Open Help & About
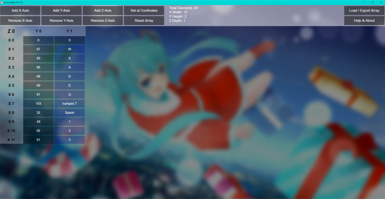The height and width of the screenshot is (199, 385). coord(364,21)
